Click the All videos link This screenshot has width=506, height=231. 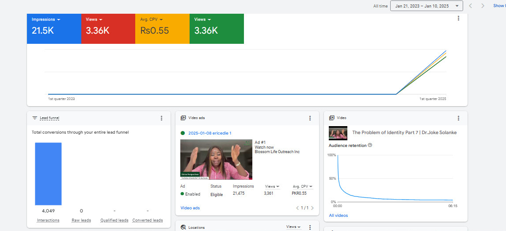point(338,216)
